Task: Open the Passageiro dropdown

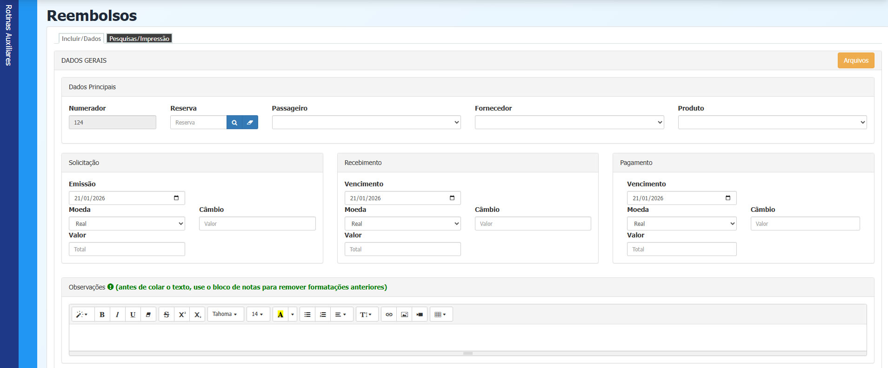Action: coord(367,123)
